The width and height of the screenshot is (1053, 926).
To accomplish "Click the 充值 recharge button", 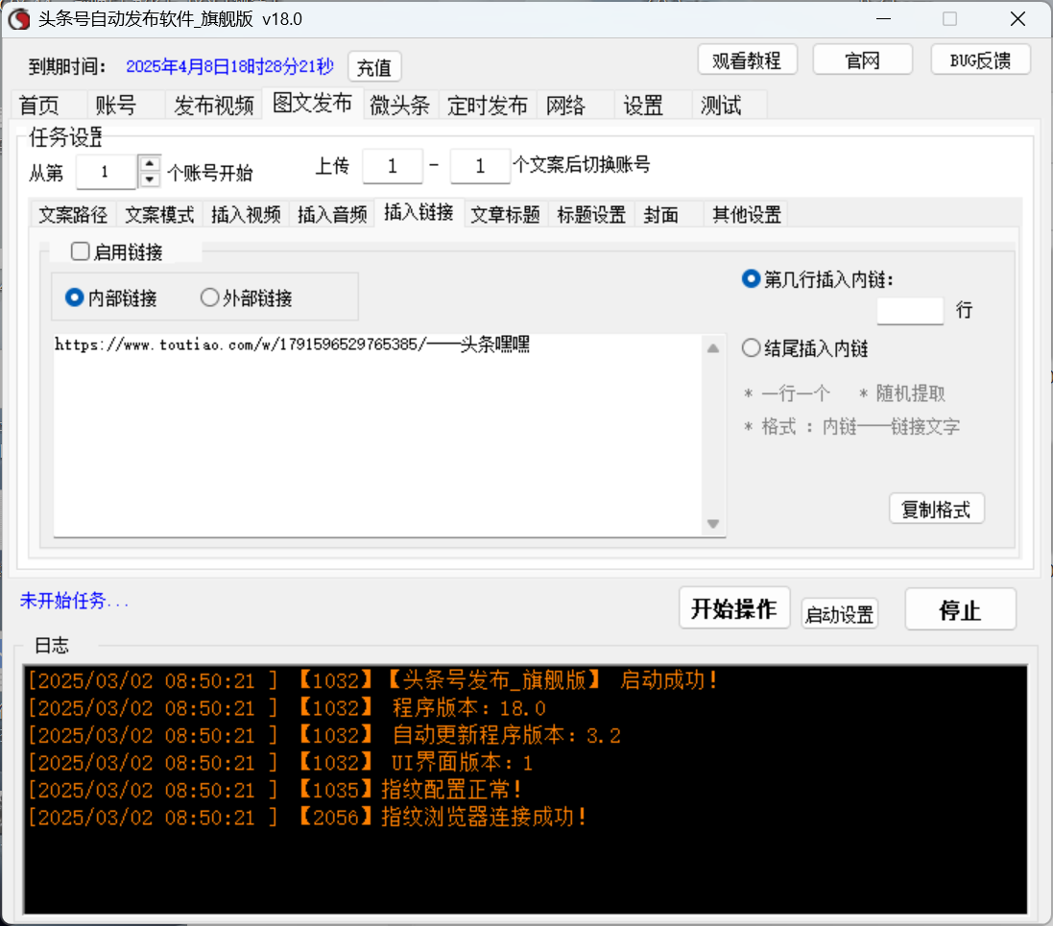I will tap(374, 67).
